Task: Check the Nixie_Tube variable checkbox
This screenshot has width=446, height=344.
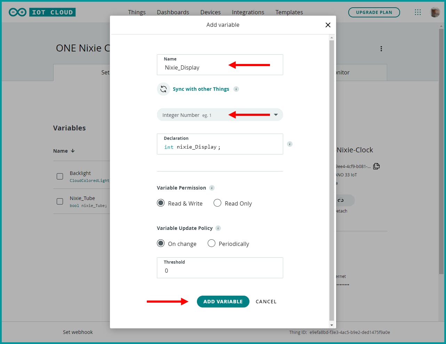Action: (60, 201)
